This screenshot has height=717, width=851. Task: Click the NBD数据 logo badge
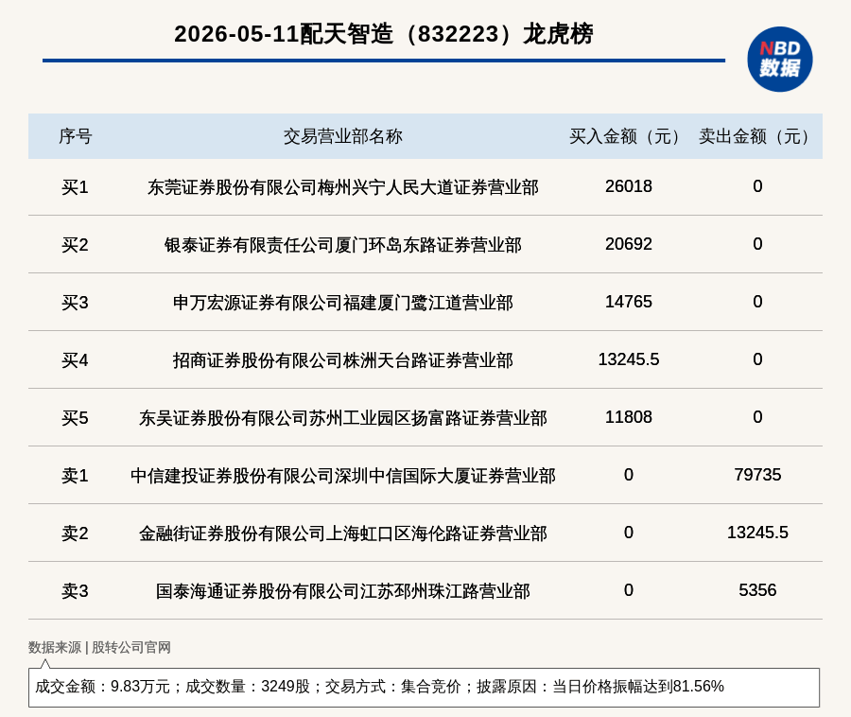tap(779, 60)
